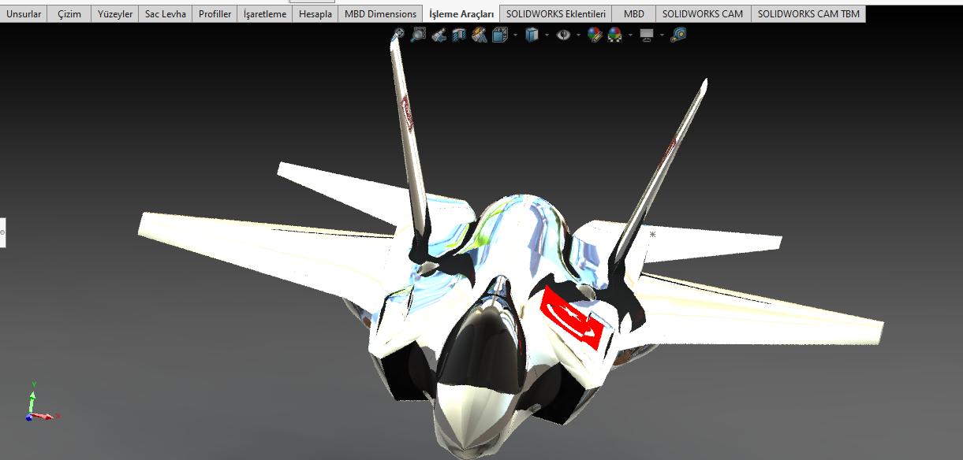Toggle the Hide/Show Items eye icon
This screenshot has width=963, height=460.
tap(563, 35)
